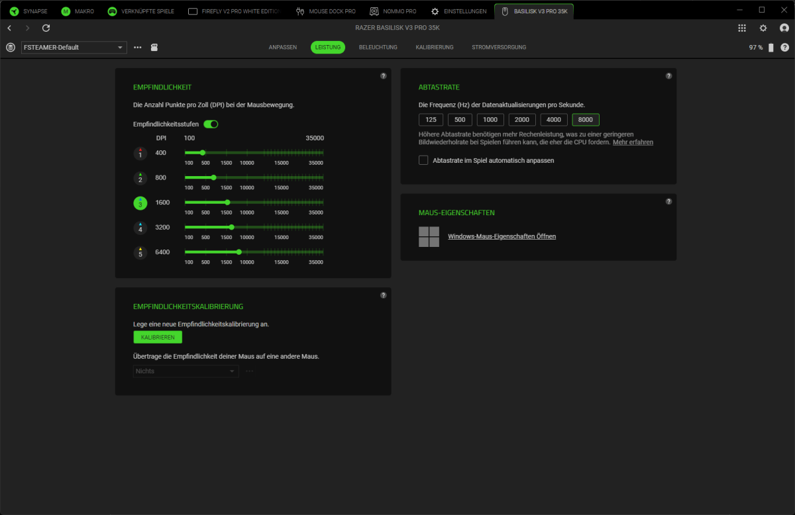Select sensitivity stage 5 icon
This screenshot has height=515, width=795.
[x=140, y=252]
